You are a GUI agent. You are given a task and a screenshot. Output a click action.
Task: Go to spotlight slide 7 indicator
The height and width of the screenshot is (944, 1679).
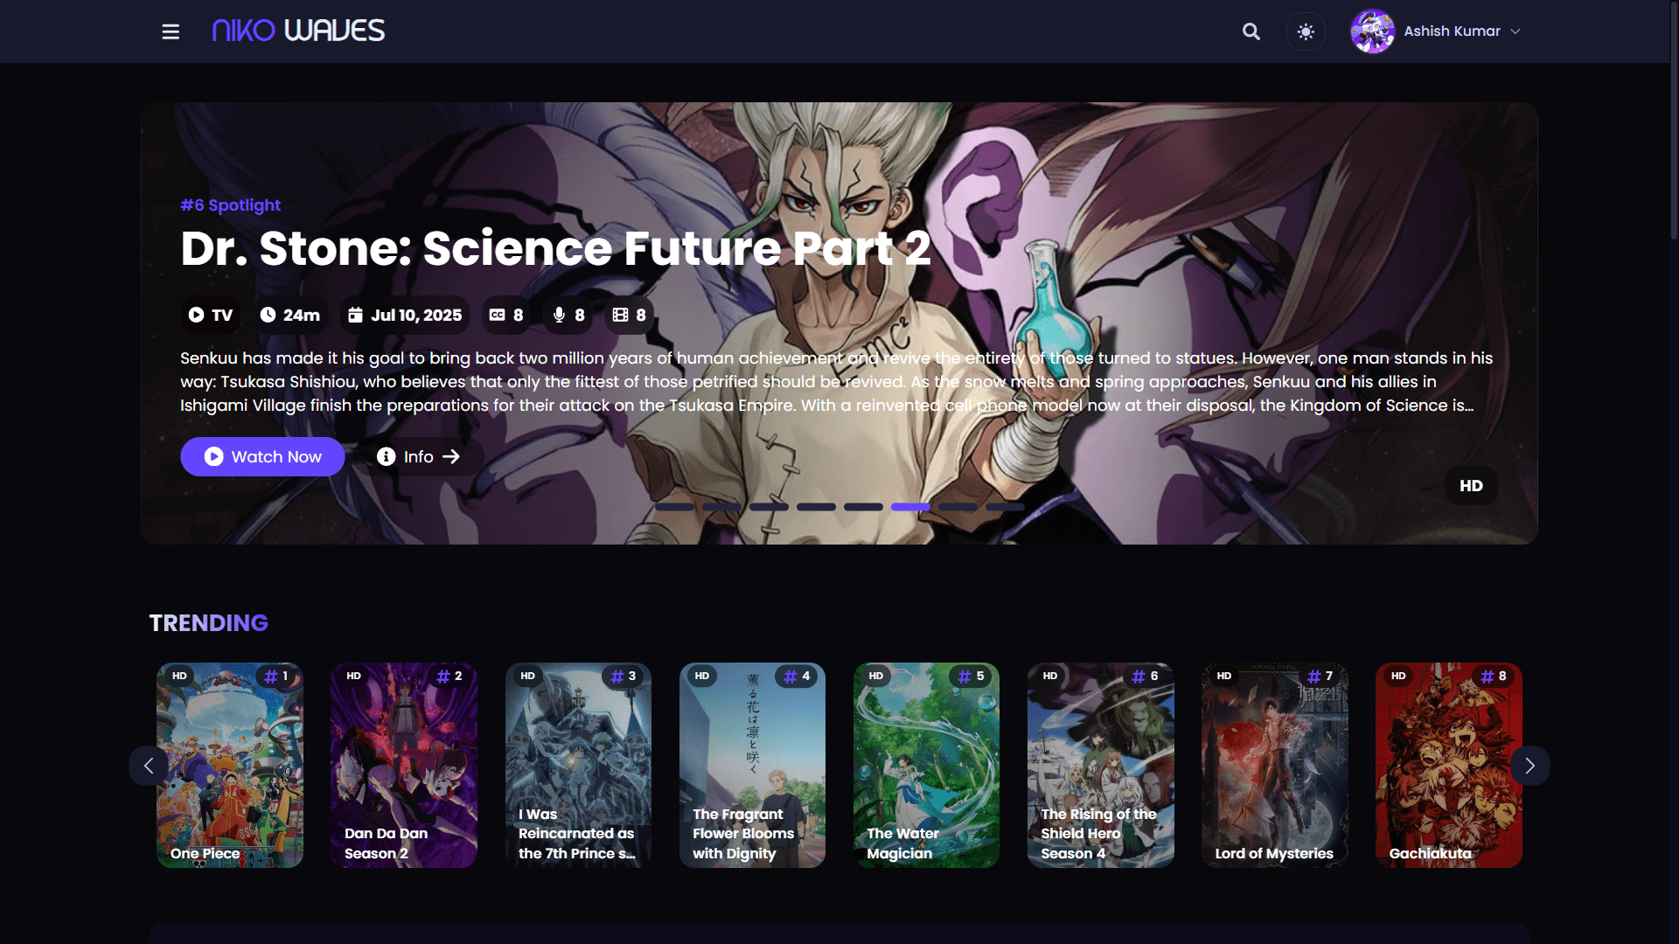pyautogui.click(x=958, y=507)
